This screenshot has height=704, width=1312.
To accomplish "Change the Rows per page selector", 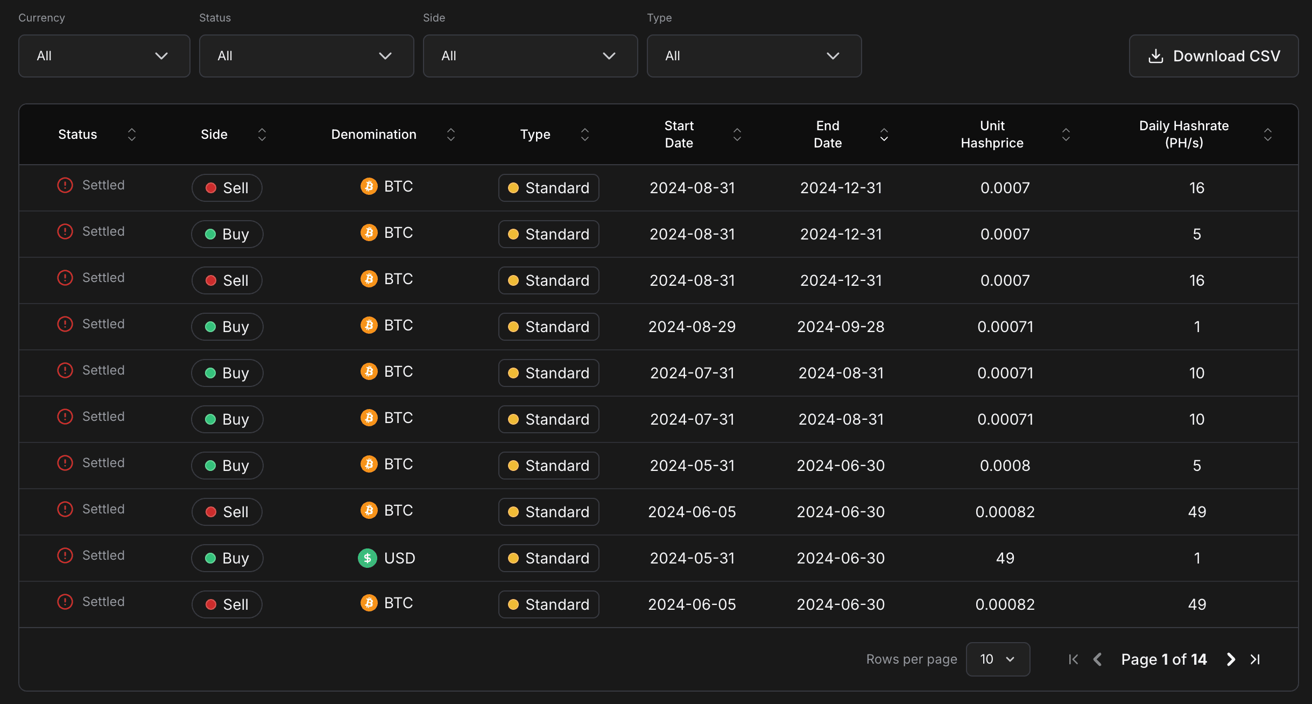I will 997,659.
